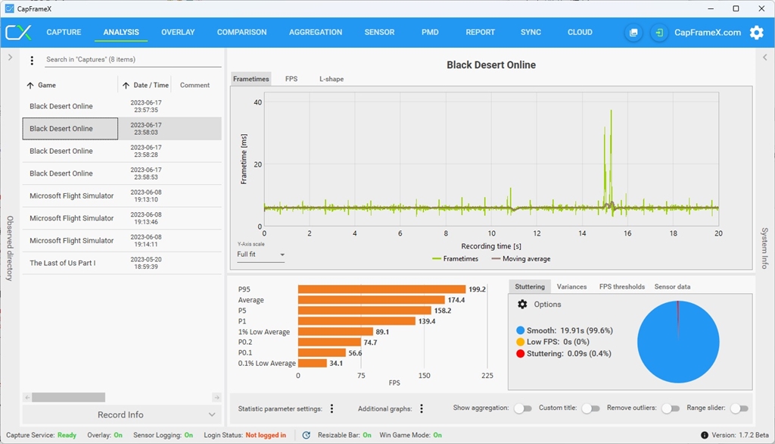
Task: Click the red Stuttering legend swatch
Action: pos(520,353)
